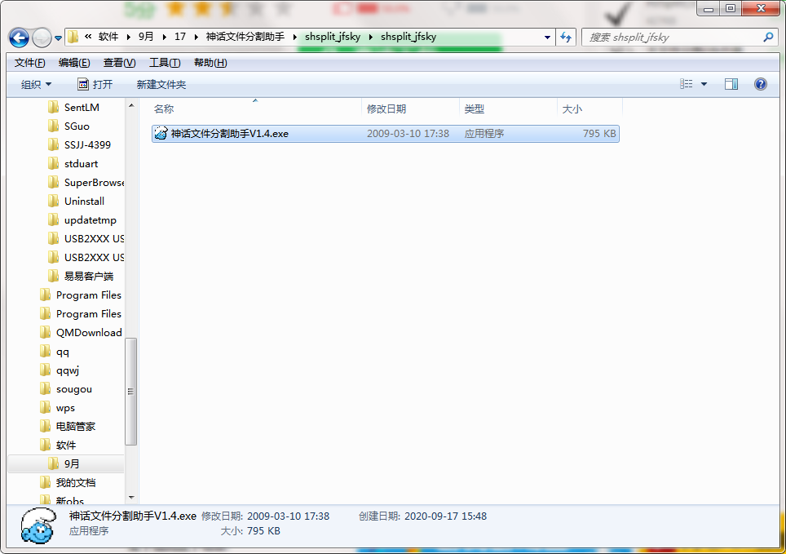The height and width of the screenshot is (554, 786).
Task: Select 易易客户端 folder in tree
Action: pos(88,276)
